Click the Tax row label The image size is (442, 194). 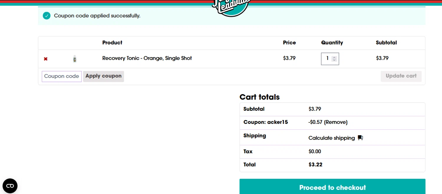(248, 151)
